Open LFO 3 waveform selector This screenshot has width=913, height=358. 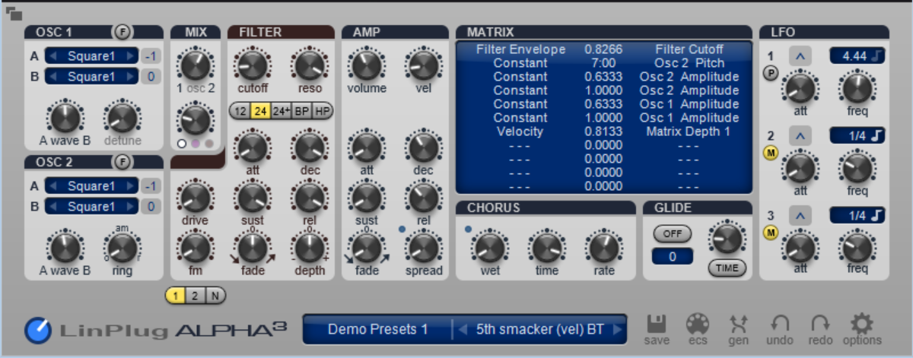point(800,216)
